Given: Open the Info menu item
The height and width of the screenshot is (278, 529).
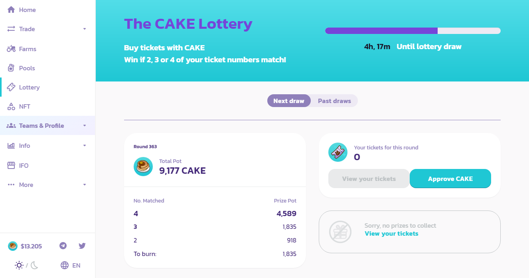Looking at the screenshot, I should 24,145.
